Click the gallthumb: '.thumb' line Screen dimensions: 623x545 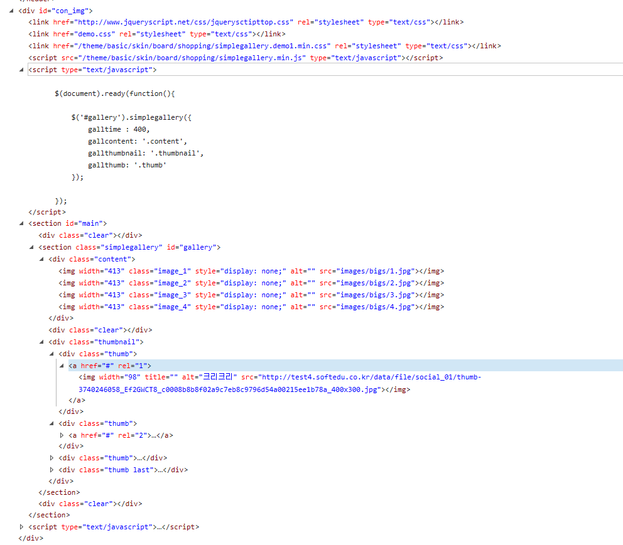click(x=127, y=165)
